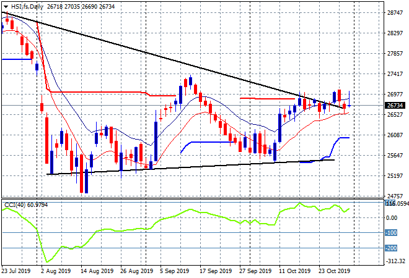409x278 pixels.
Task: Click the CCI(40) indicator label
Action: [x=15, y=205]
